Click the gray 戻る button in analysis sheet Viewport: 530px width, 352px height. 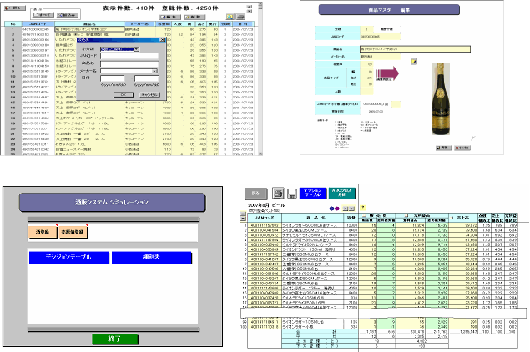pyautogui.click(x=256, y=194)
